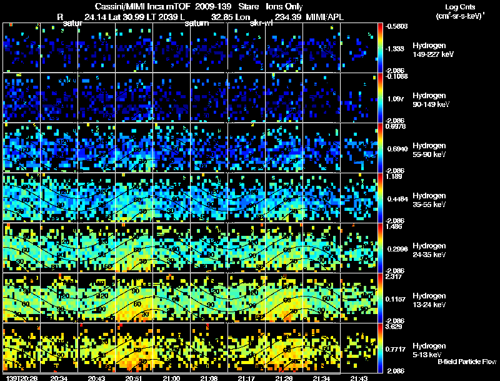Click the 21:00 time axis tick label
500x381 pixels.
tap(171, 378)
